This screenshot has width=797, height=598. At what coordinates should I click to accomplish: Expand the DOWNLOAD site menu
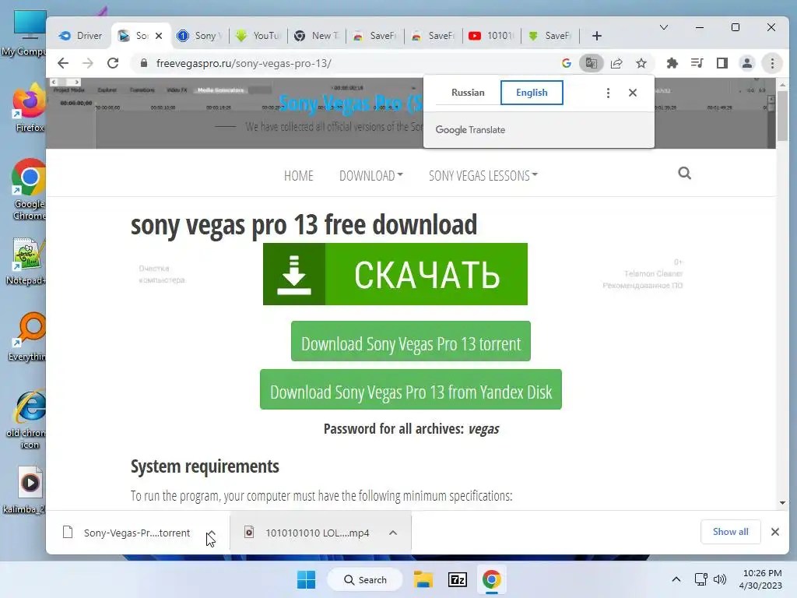(x=371, y=175)
